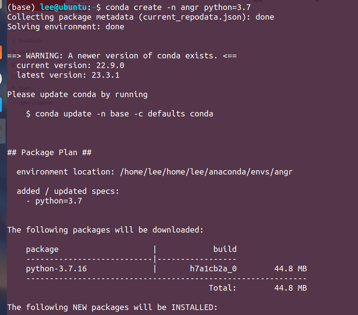Click the environment location path

point(206,172)
